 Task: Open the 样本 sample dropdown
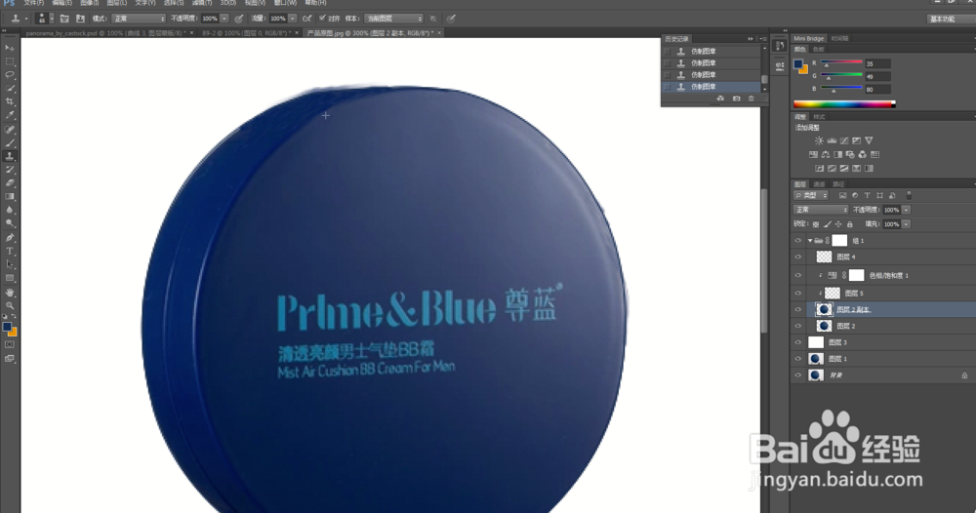pos(393,19)
